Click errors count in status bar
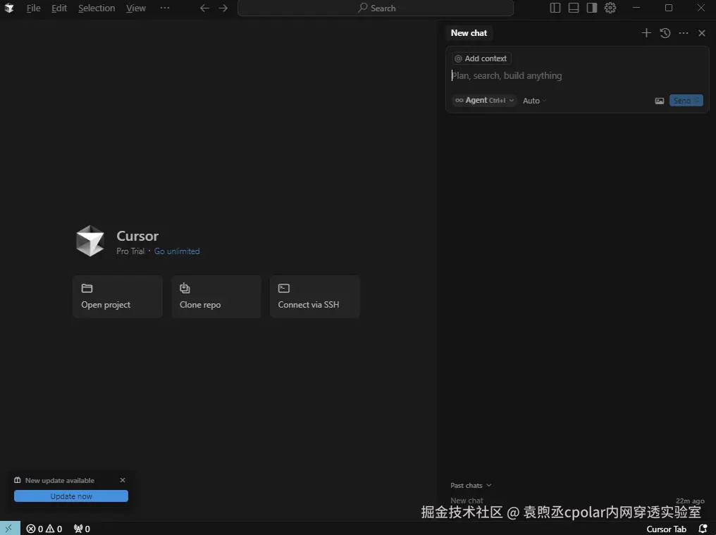 (x=35, y=529)
